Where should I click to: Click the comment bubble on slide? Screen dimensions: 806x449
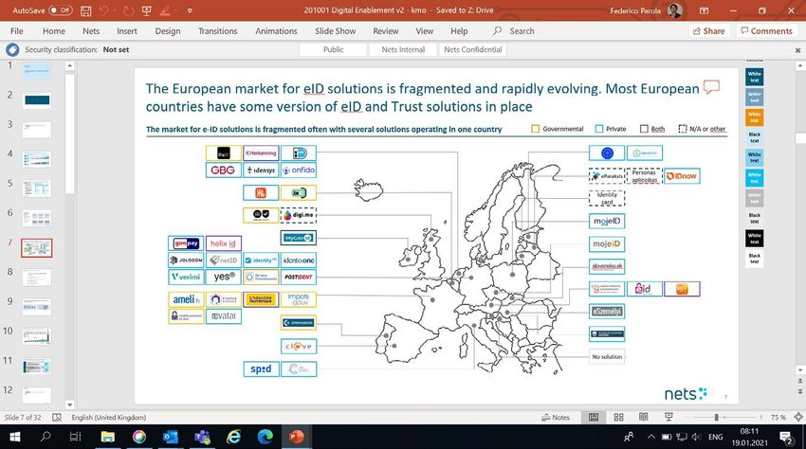pos(711,87)
